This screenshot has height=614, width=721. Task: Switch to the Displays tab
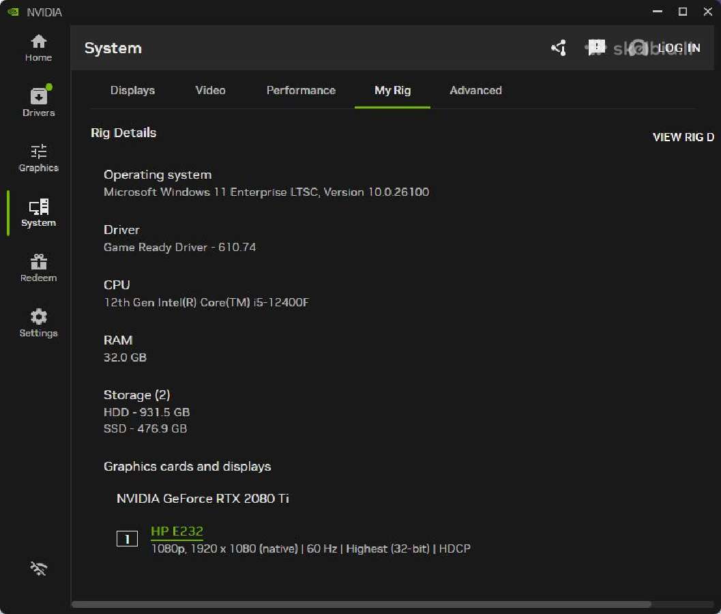132,90
